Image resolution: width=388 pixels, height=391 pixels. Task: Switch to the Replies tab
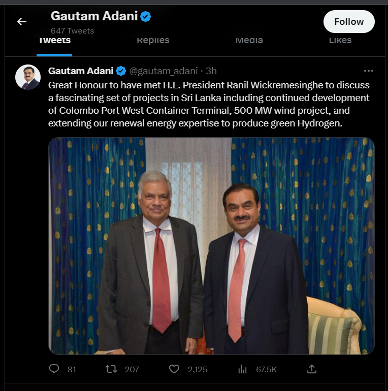(153, 41)
